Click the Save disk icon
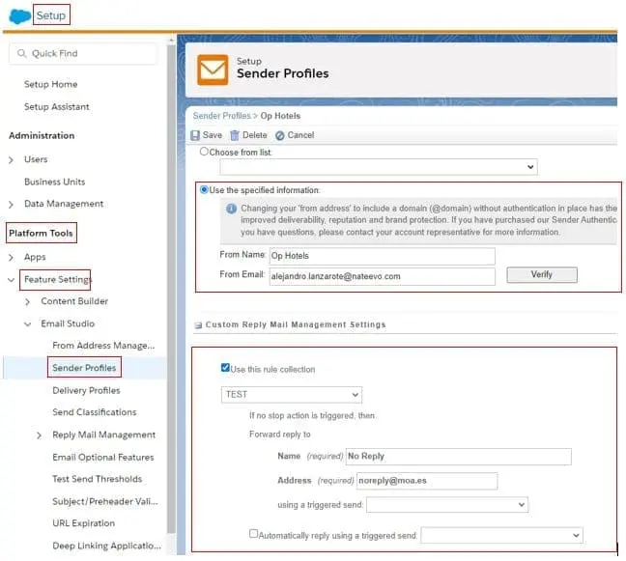The image size is (626, 561). click(195, 135)
